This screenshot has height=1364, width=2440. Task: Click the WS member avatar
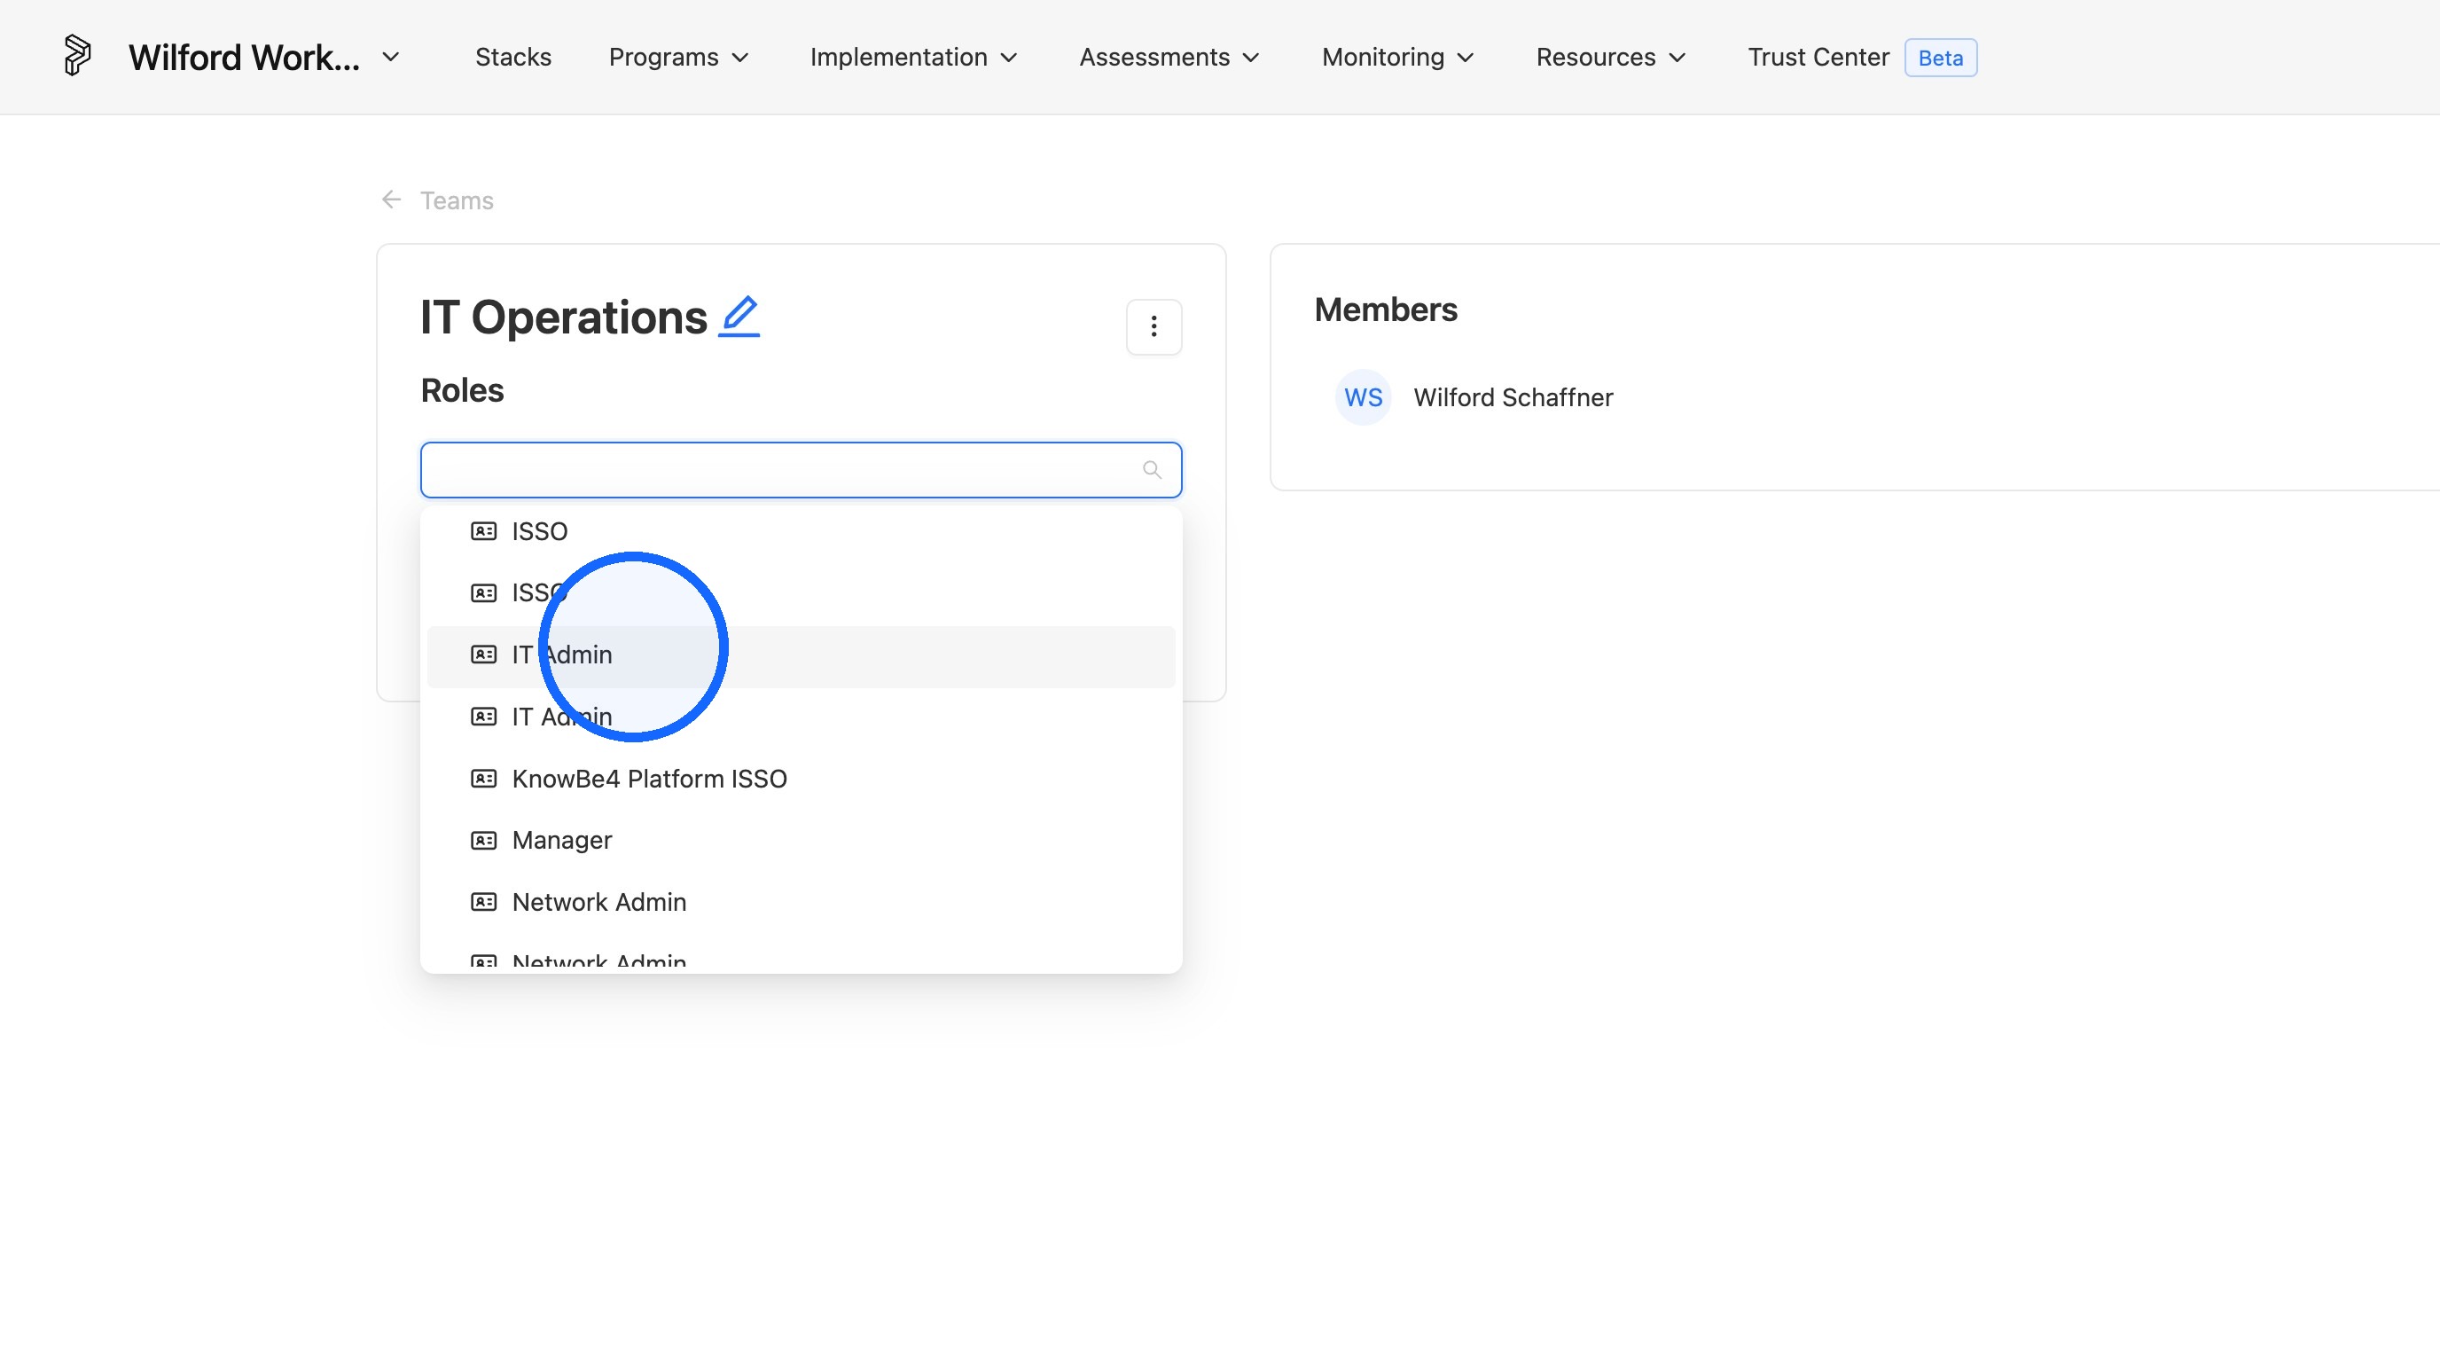[1363, 398]
